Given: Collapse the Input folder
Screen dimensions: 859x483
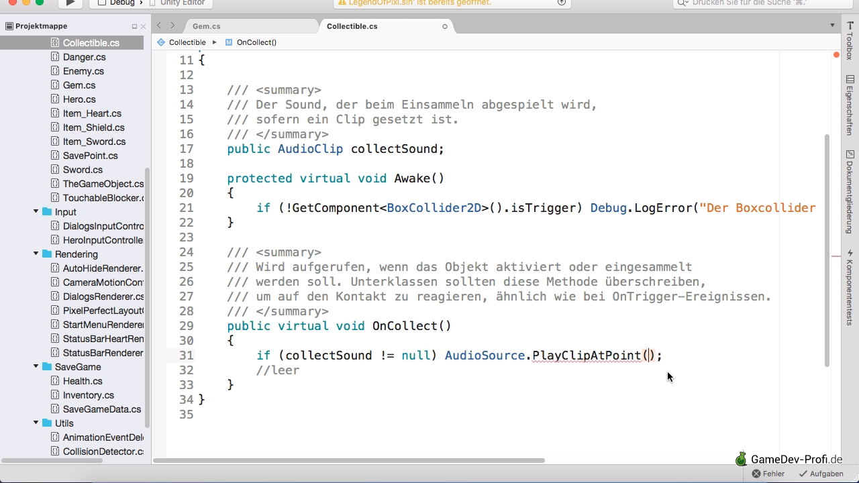Looking at the screenshot, I should [x=36, y=212].
